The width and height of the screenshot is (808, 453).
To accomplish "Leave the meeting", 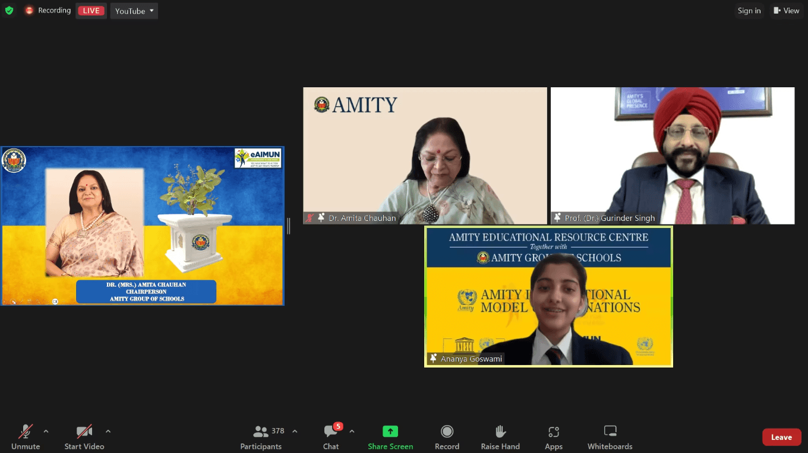I will coord(781,438).
